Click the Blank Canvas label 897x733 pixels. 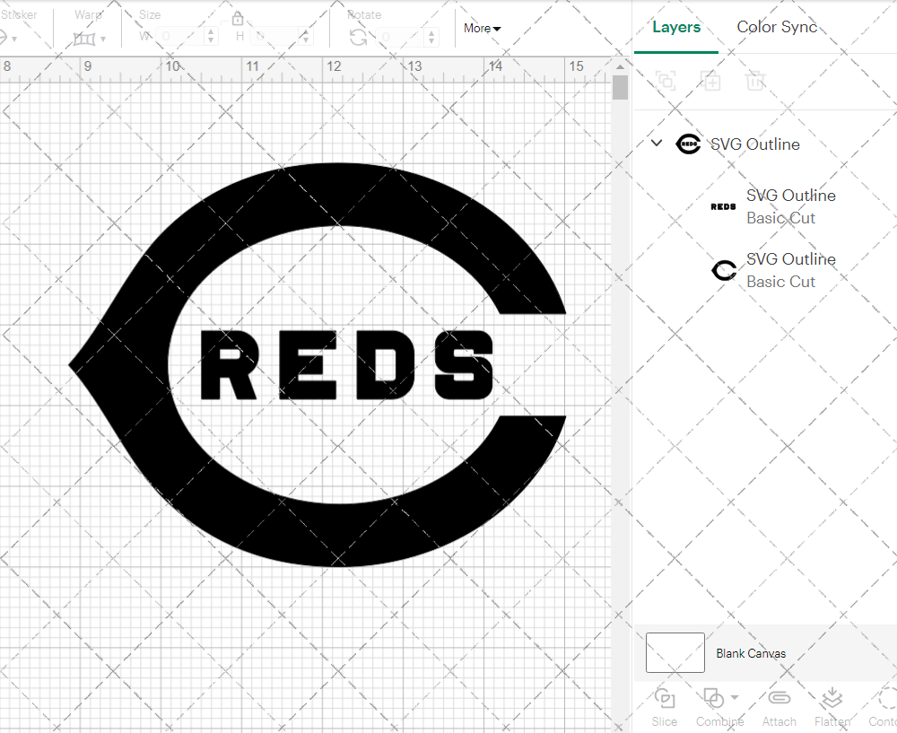point(751,653)
